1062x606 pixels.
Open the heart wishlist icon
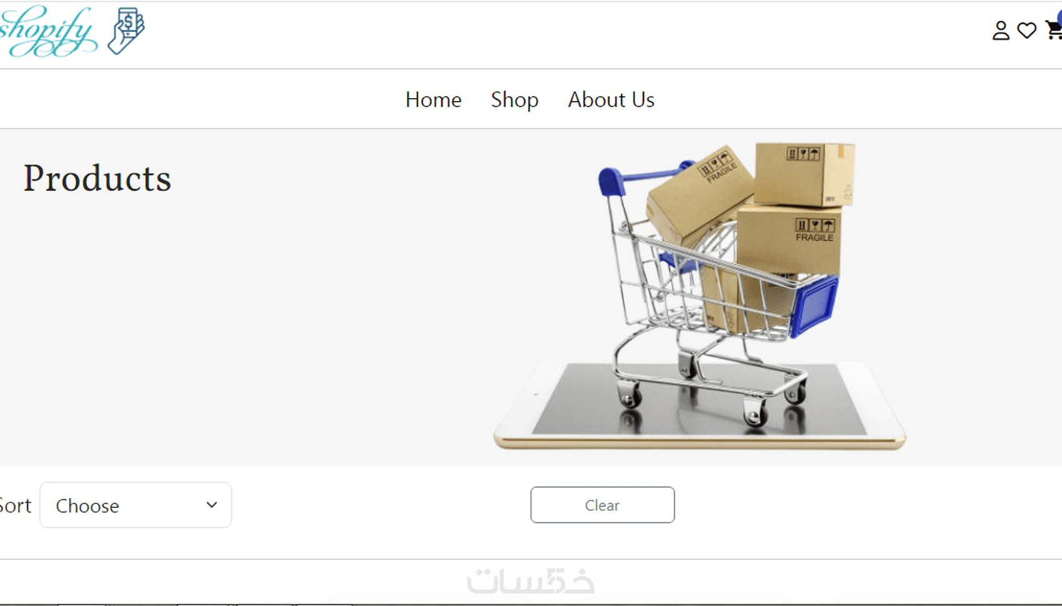1026,30
